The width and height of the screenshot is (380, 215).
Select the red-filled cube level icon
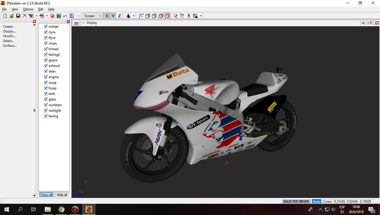[x=161, y=16]
